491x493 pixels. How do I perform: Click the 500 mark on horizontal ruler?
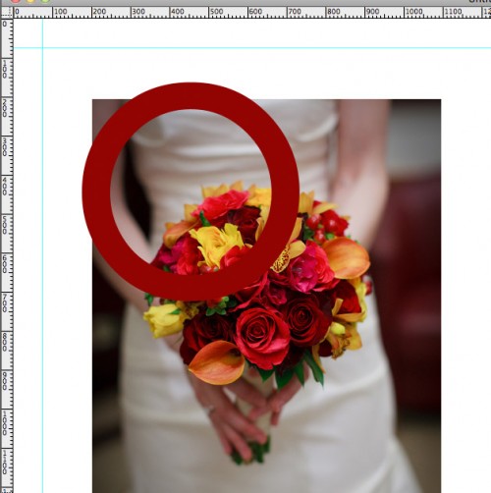(x=216, y=12)
